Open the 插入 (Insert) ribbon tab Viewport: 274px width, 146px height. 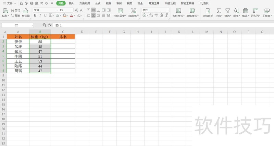tap(71, 3)
